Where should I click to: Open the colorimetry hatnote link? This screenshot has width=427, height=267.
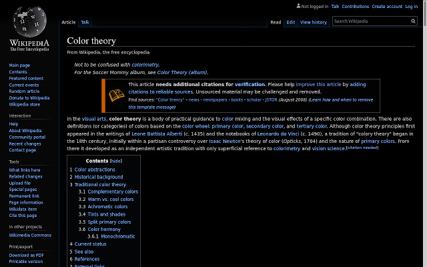pos(145,65)
